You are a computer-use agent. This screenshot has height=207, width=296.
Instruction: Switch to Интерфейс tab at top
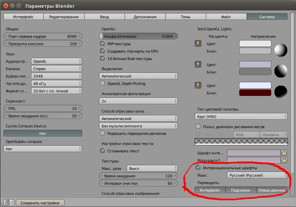click(x=24, y=17)
